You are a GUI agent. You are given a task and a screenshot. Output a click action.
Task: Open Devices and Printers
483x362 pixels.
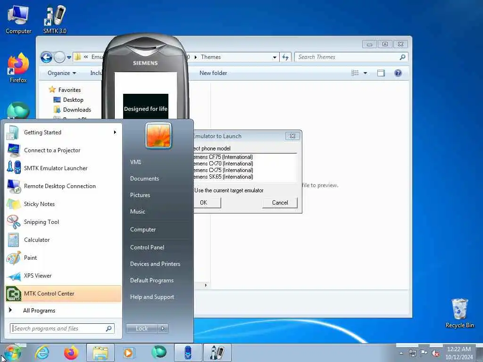[155, 264]
